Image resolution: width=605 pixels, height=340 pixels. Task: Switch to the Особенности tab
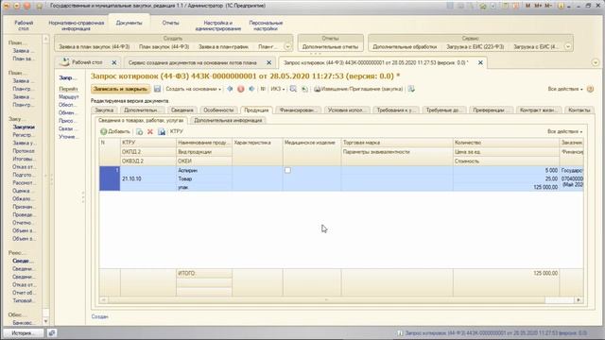(218, 110)
